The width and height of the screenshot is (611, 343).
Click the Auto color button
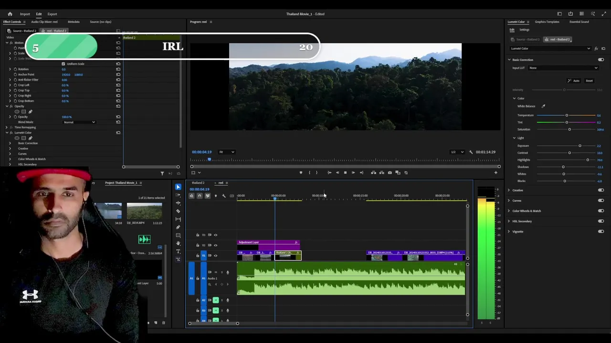(573, 81)
